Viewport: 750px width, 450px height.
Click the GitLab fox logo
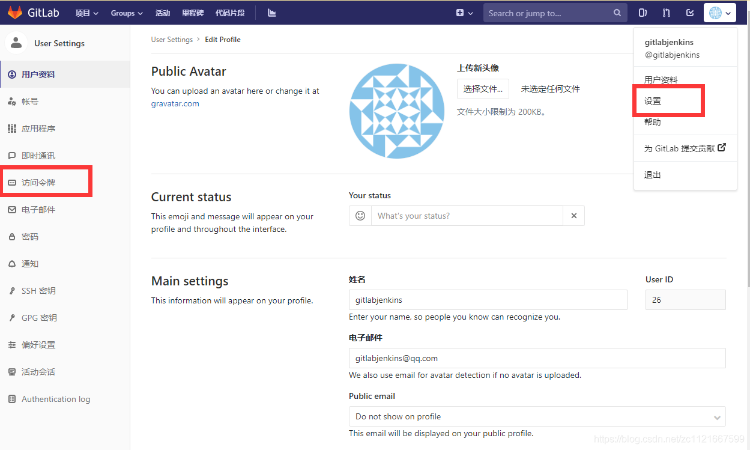coord(15,13)
